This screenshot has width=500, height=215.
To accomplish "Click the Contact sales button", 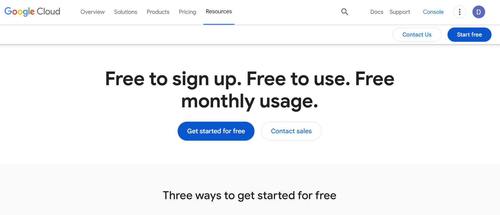I will pos(291,131).
